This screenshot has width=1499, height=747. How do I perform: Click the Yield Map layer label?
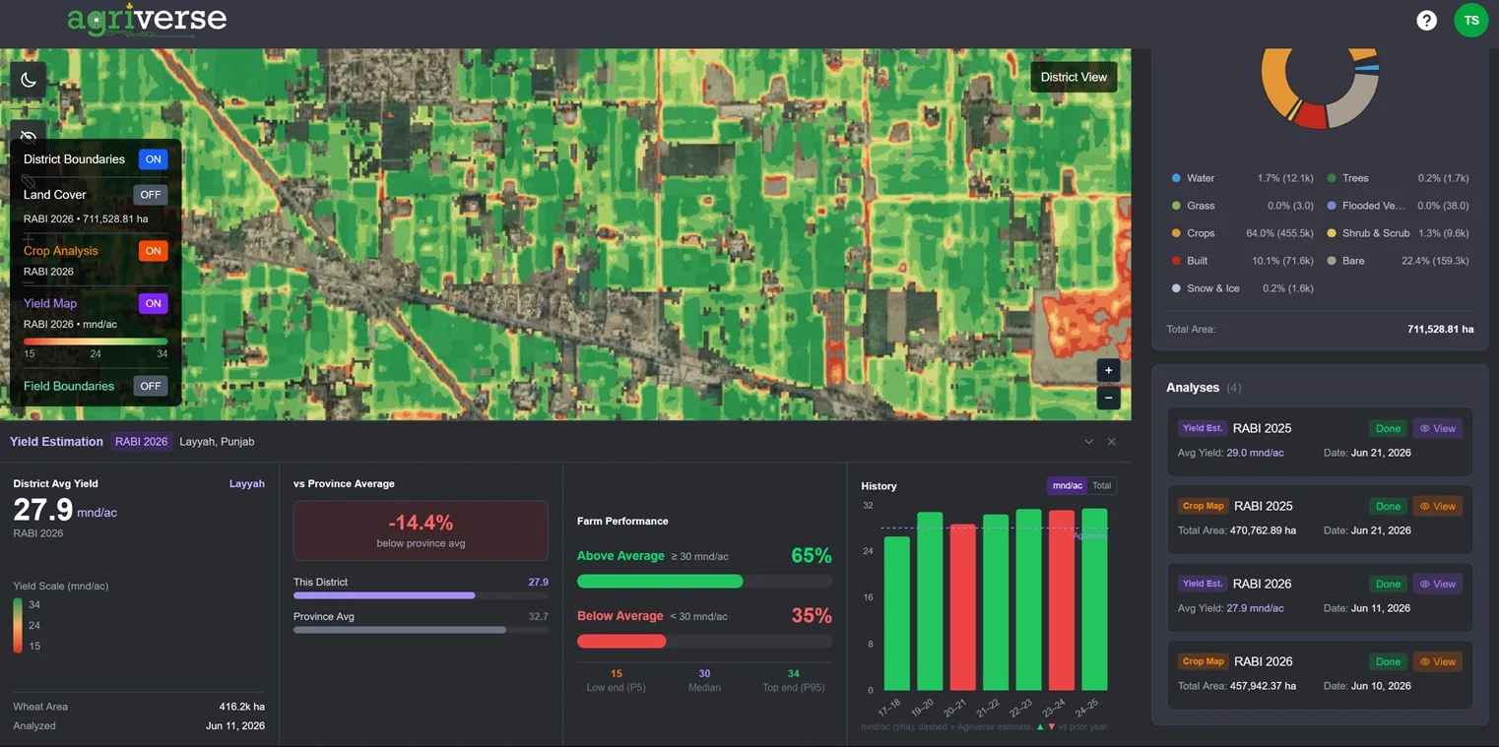[50, 303]
